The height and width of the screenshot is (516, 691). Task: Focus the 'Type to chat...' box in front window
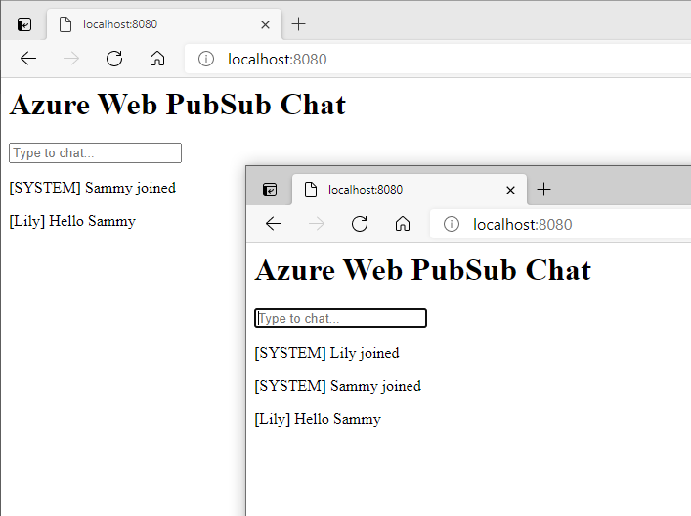tap(341, 319)
